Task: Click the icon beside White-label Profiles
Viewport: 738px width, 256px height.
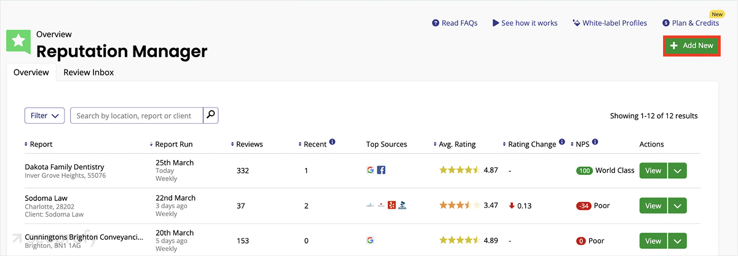Action: click(576, 23)
